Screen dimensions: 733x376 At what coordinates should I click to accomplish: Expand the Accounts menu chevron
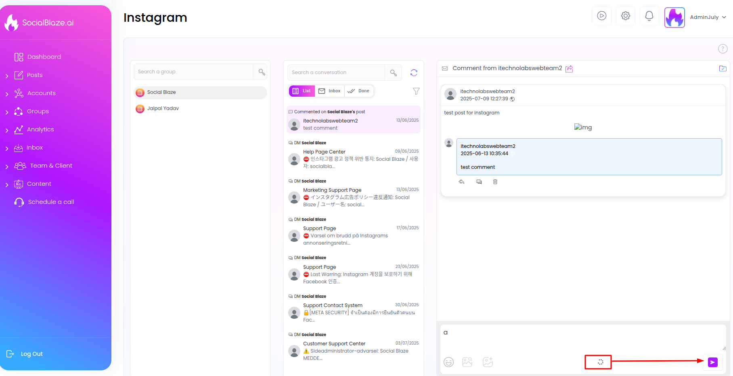[x=7, y=94]
